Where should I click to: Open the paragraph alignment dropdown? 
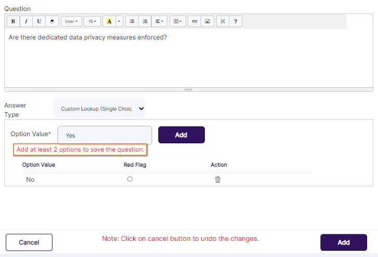159,21
